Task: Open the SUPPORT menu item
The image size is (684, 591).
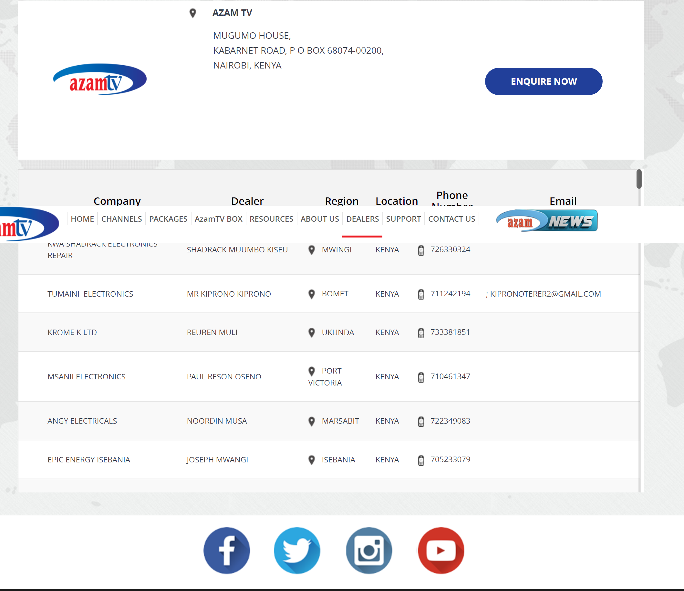Action: point(403,219)
